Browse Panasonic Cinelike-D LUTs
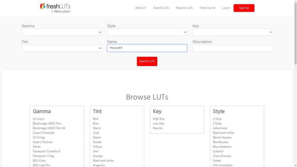The width and height of the screenshot is (297, 167). pyautogui.click(x=47, y=151)
